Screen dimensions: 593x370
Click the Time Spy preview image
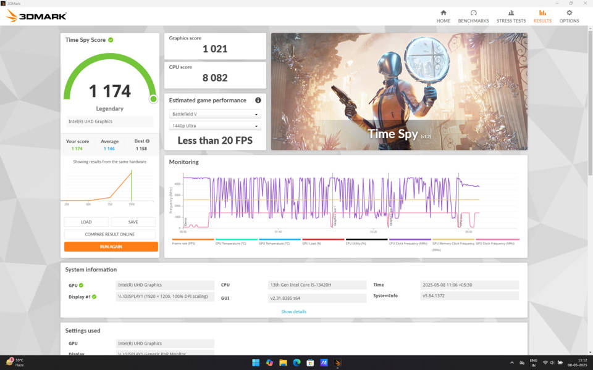point(399,91)
